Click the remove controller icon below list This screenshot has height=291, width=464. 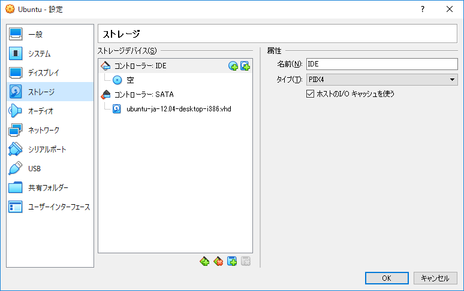(x=218, y=261)
